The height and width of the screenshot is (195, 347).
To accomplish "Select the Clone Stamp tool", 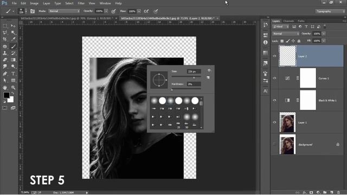I will click(5, 53).
